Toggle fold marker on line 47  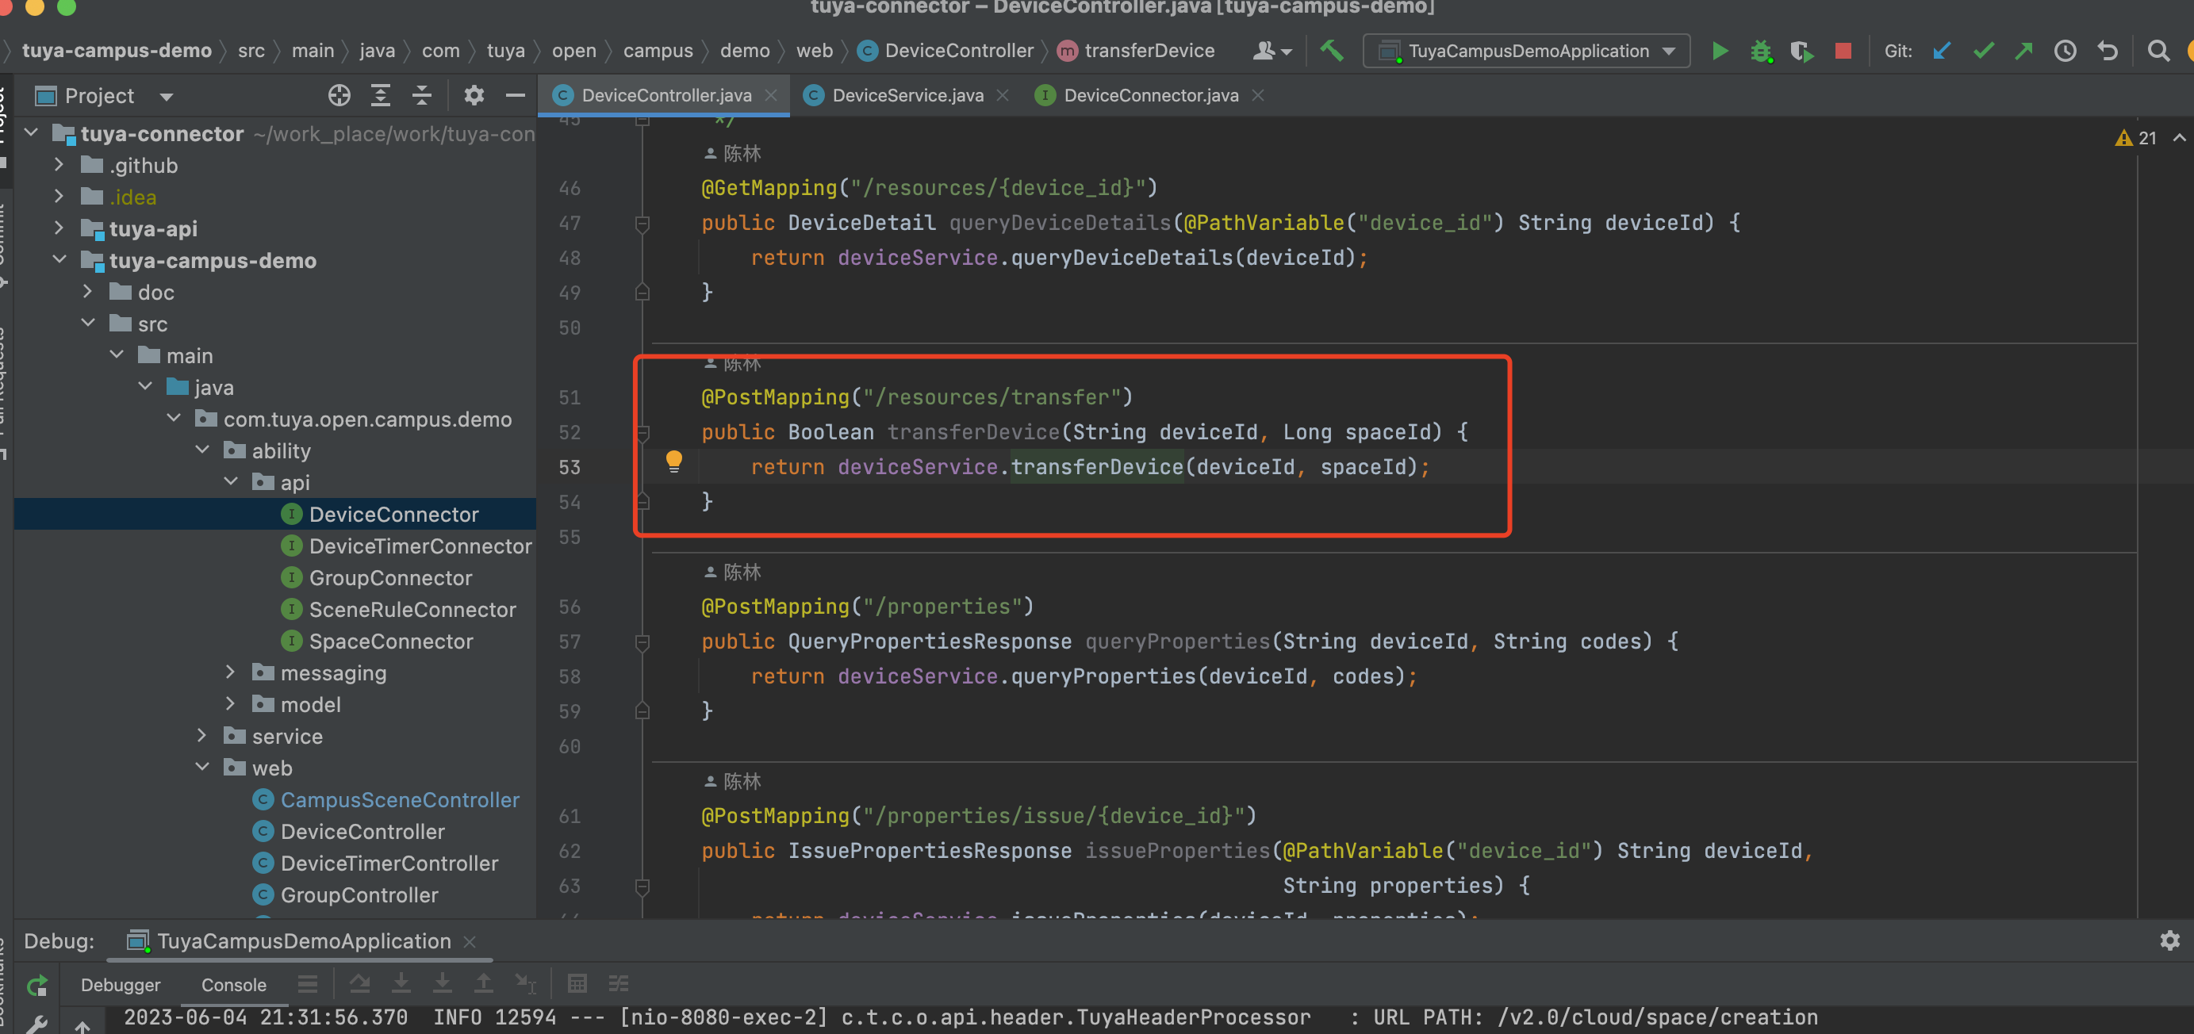pyautogui.click(x=643, y=223)
